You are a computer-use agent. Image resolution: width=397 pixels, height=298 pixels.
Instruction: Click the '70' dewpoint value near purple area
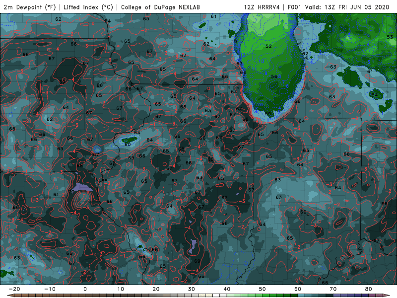(71, 192)
